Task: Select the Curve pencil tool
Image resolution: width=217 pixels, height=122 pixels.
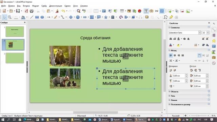Action: tap(56, 17)
